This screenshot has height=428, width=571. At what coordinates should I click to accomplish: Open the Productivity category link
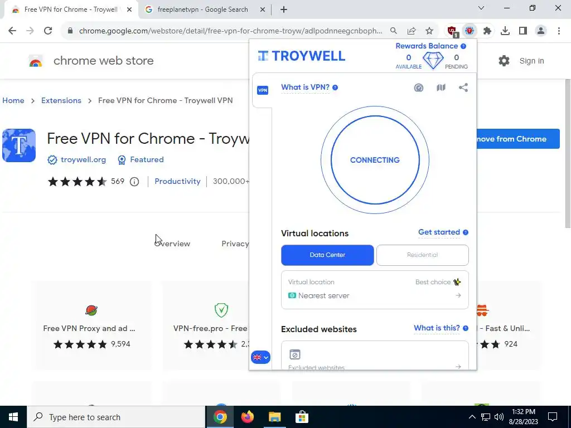177,181
